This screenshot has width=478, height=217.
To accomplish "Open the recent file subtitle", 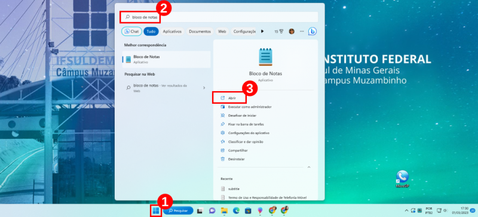I will [234, 189].
